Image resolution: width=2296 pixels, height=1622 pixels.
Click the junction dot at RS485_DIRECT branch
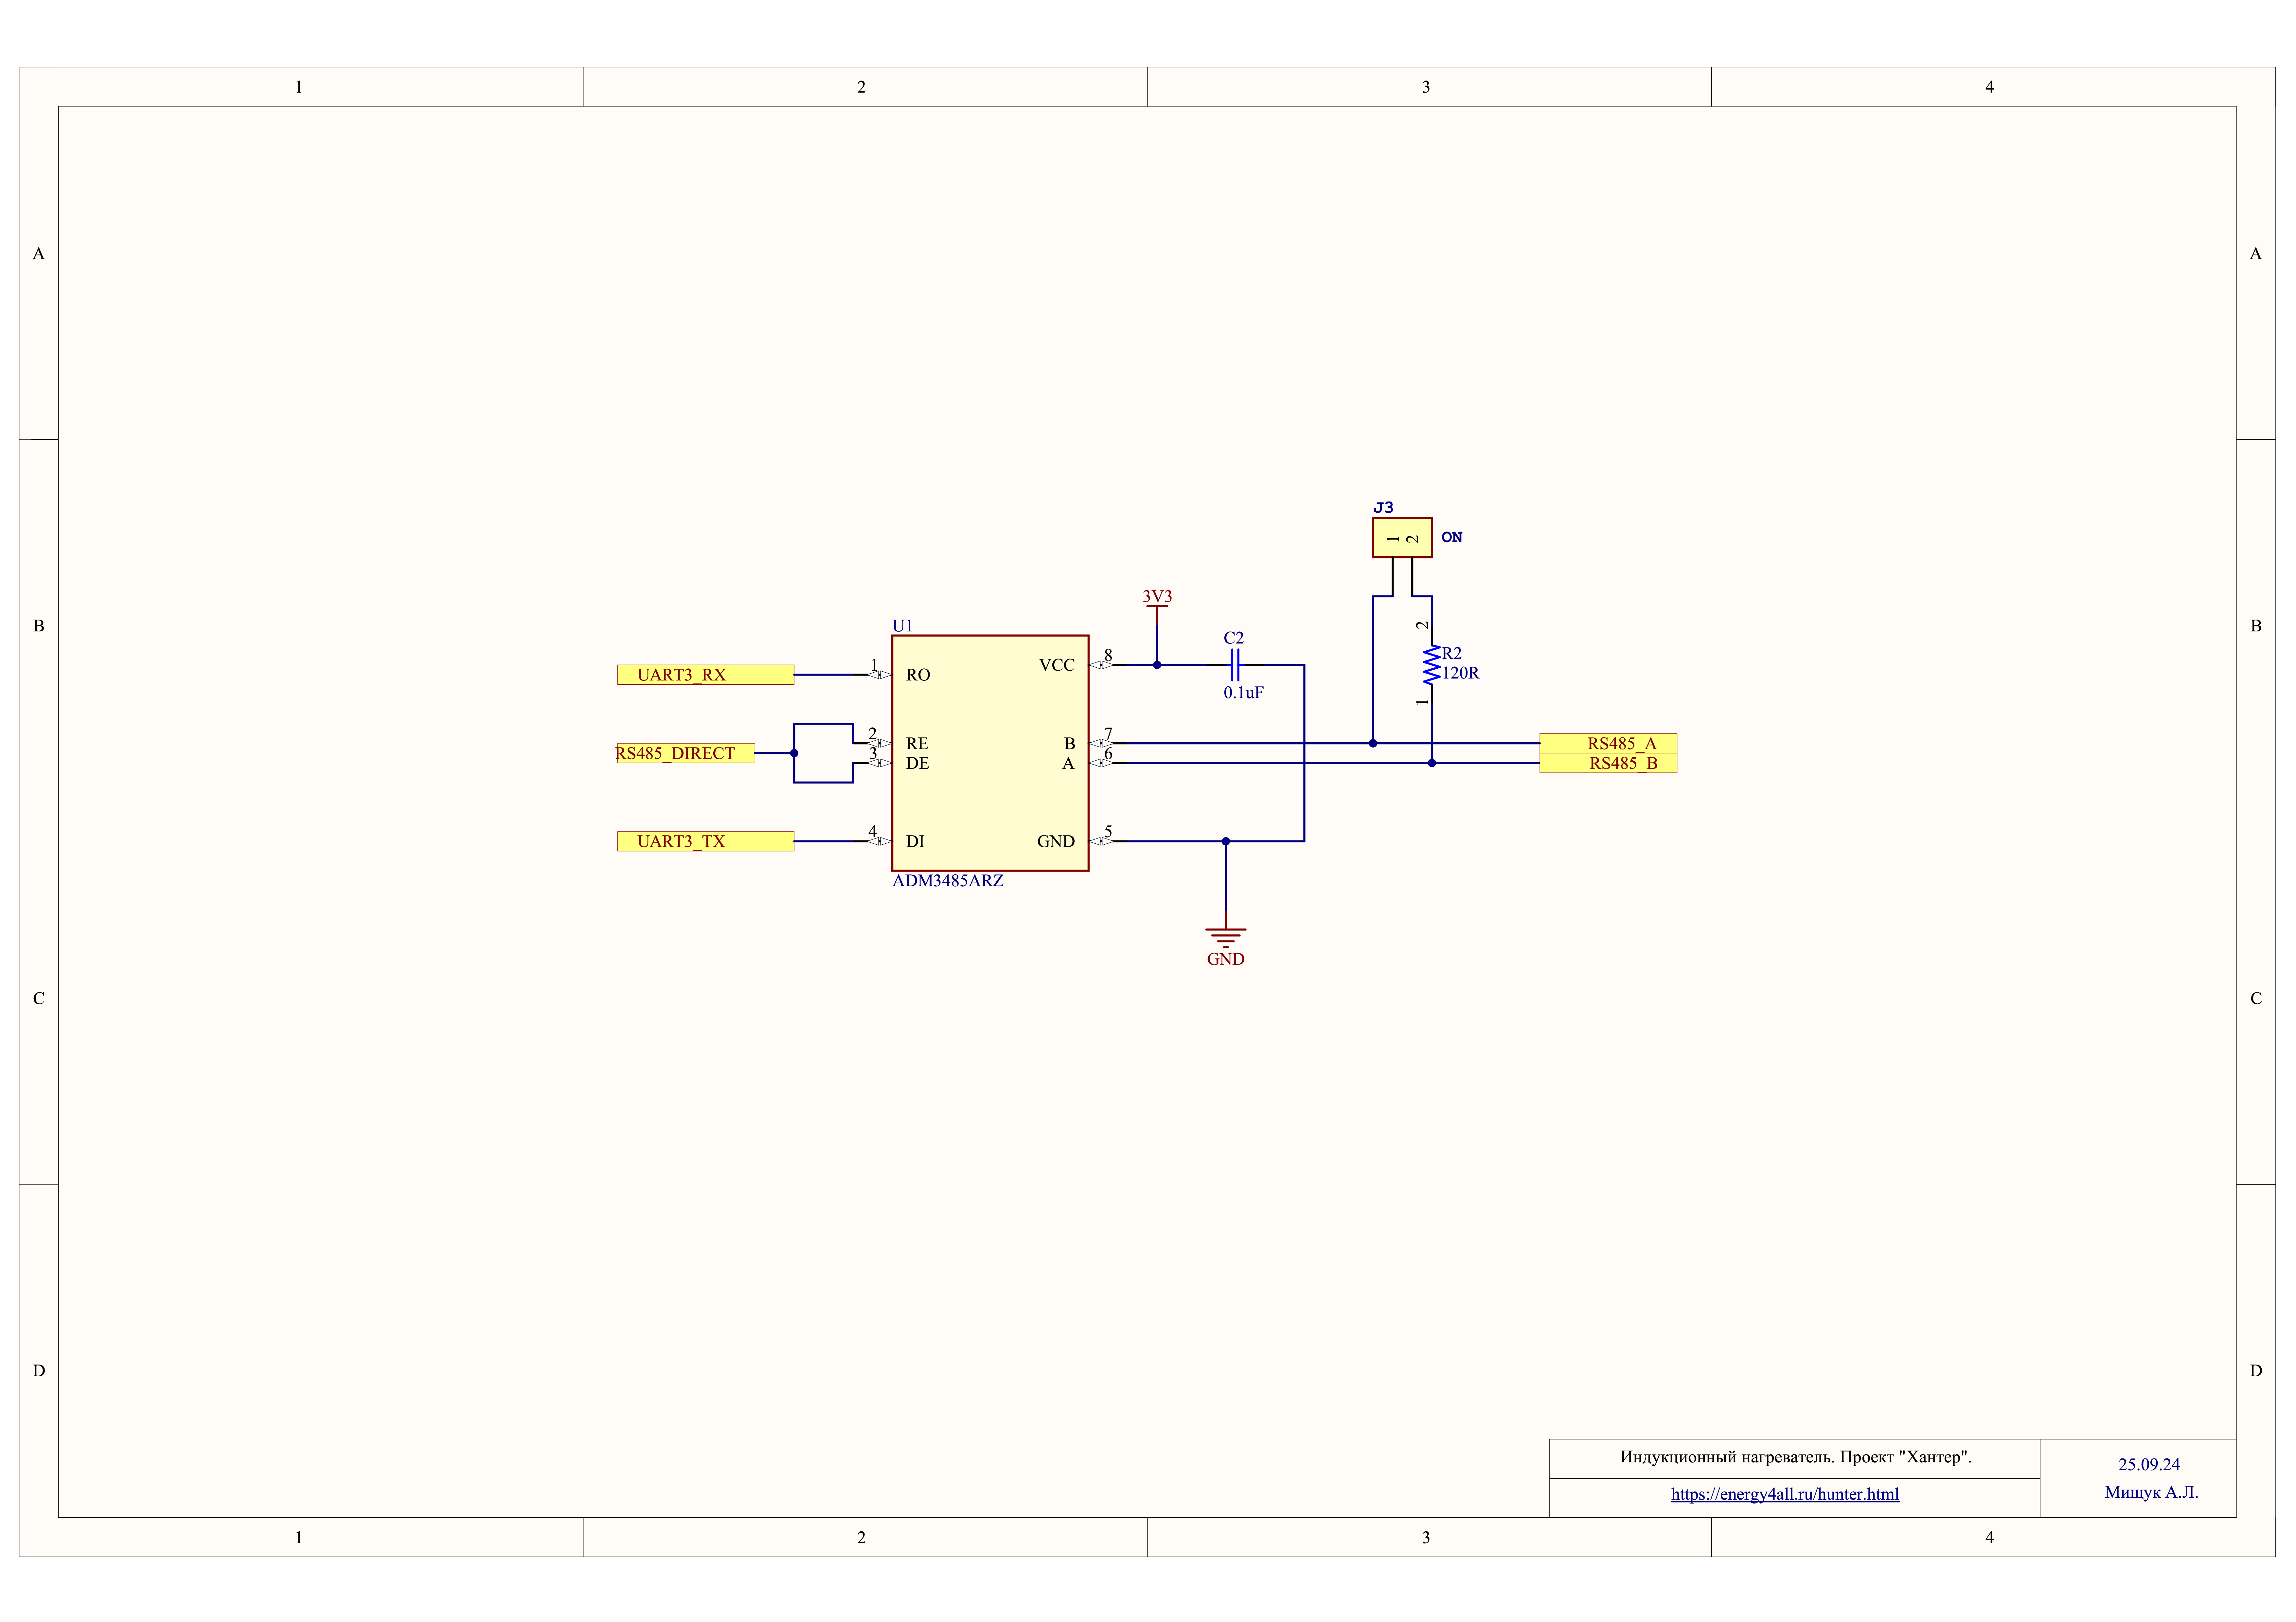(794, 753)
